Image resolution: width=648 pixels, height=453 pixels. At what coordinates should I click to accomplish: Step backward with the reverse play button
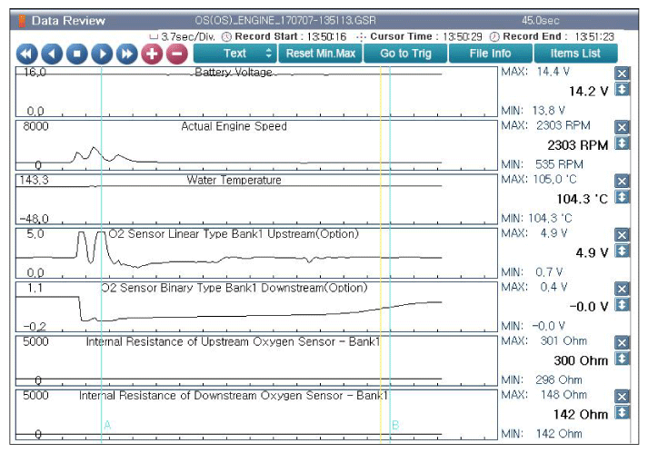pos(52,54)
